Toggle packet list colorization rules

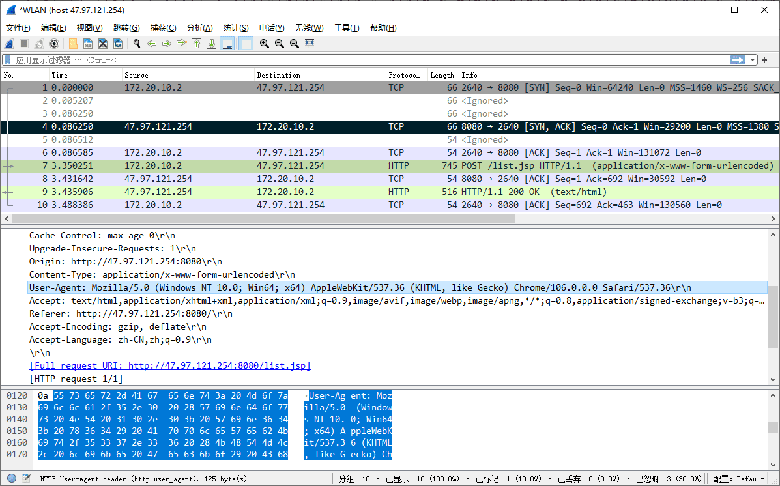(246, 44)
